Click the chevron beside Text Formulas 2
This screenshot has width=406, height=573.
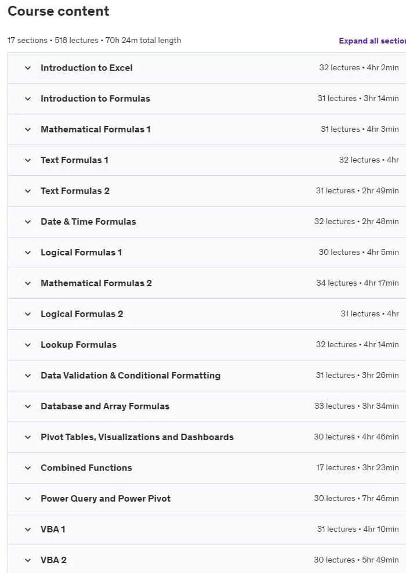[x=28, y=191]
